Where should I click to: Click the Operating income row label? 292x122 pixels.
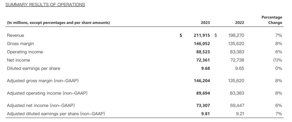(25, 52)
